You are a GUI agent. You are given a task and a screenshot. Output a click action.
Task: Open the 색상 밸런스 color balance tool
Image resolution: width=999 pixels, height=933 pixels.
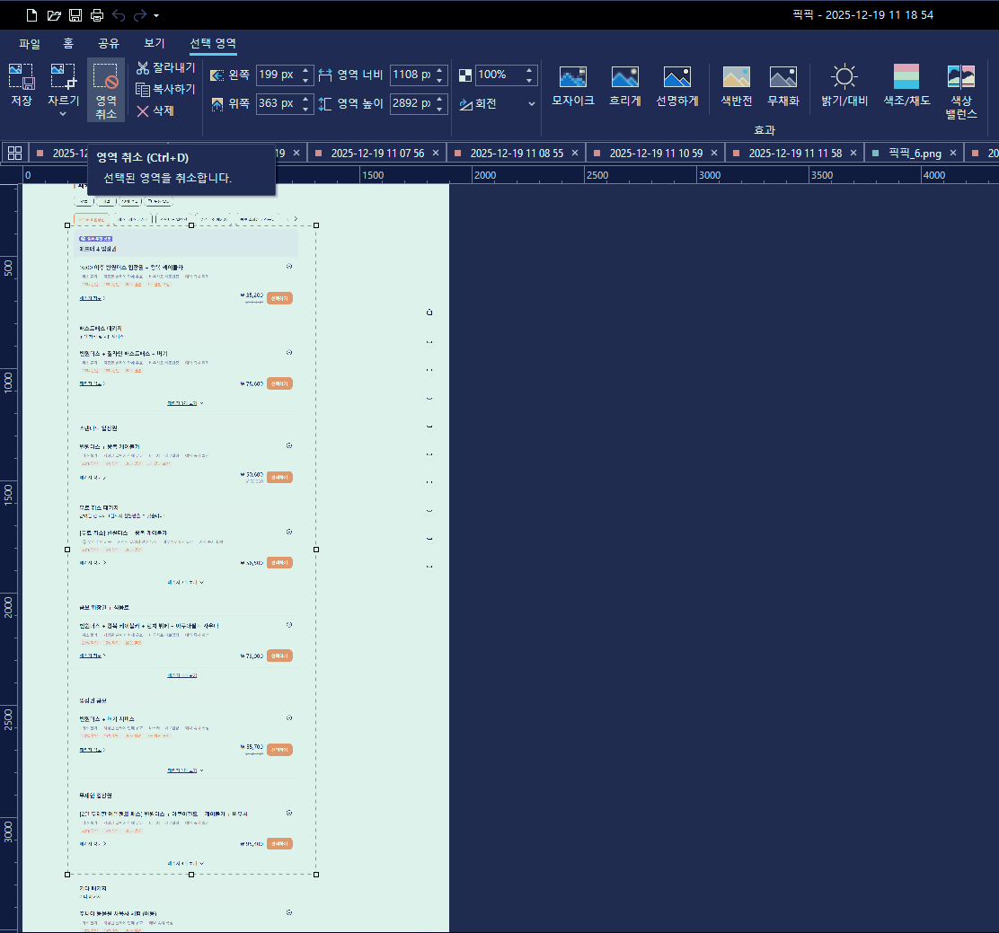point(960,91)
